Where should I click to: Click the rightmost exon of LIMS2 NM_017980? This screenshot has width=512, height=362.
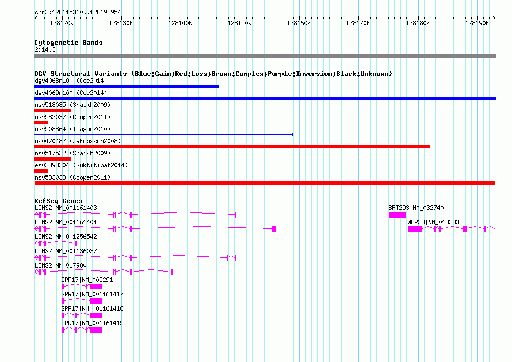click(x=172, y=272)
